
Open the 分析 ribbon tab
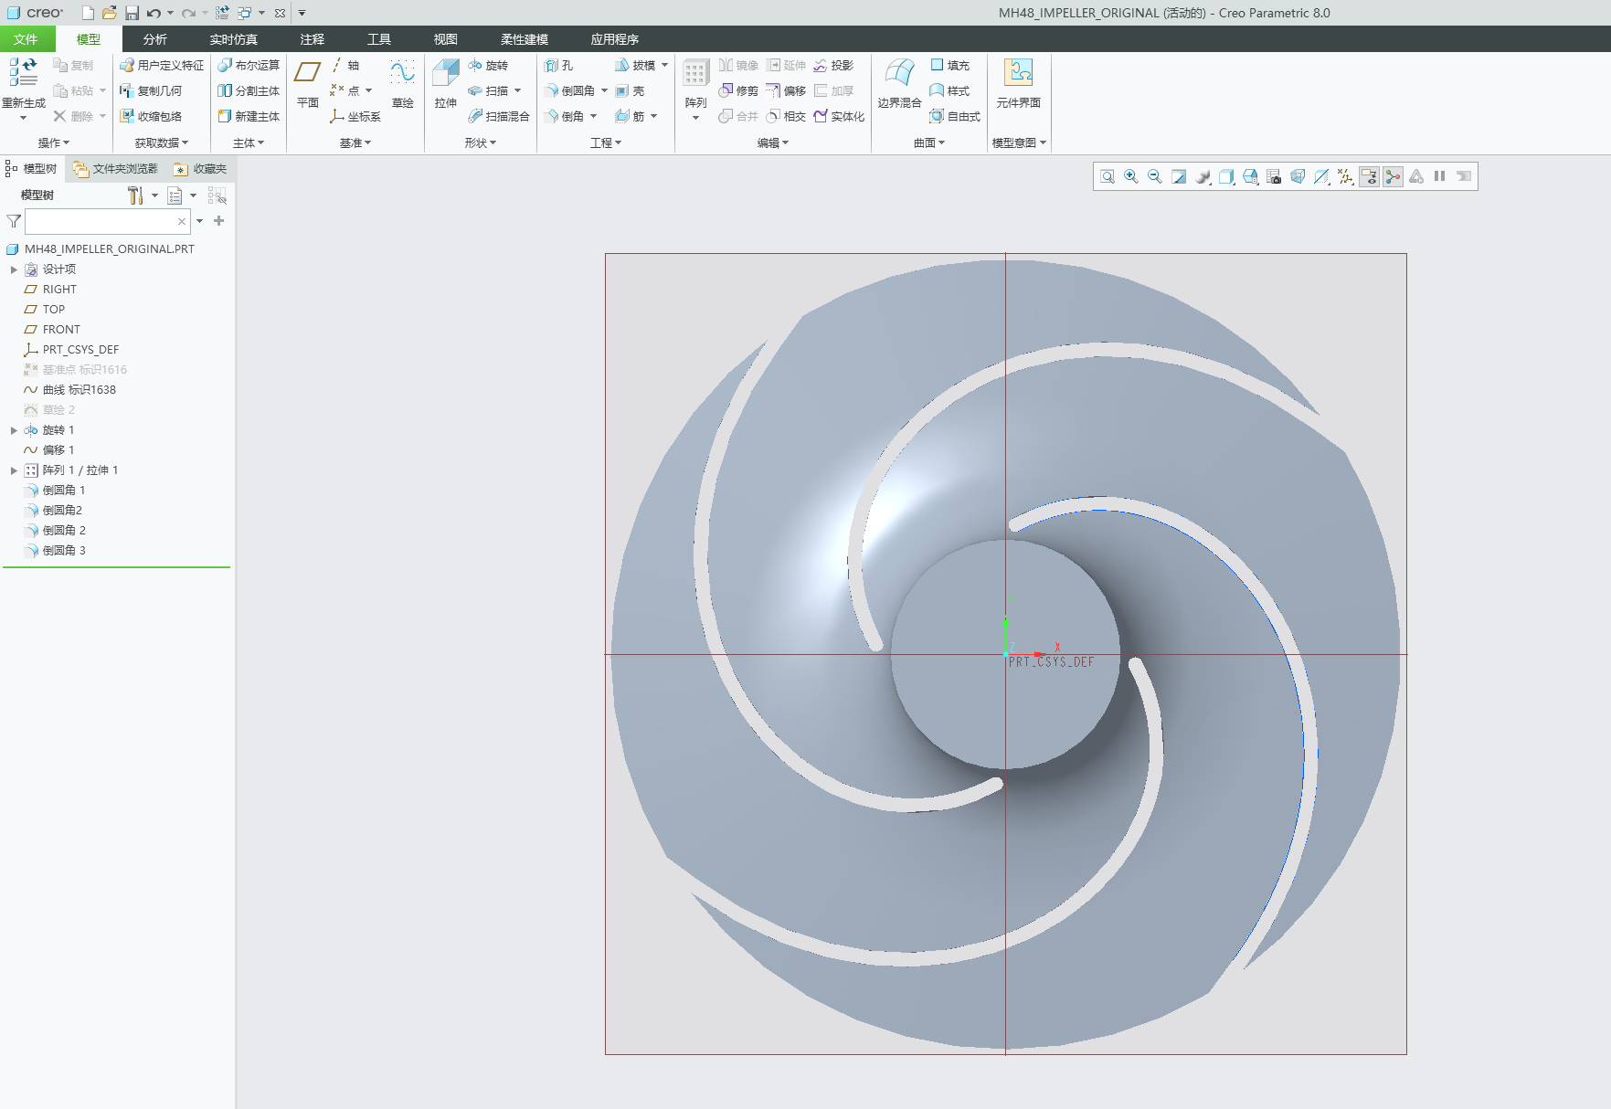pos(154,39)
